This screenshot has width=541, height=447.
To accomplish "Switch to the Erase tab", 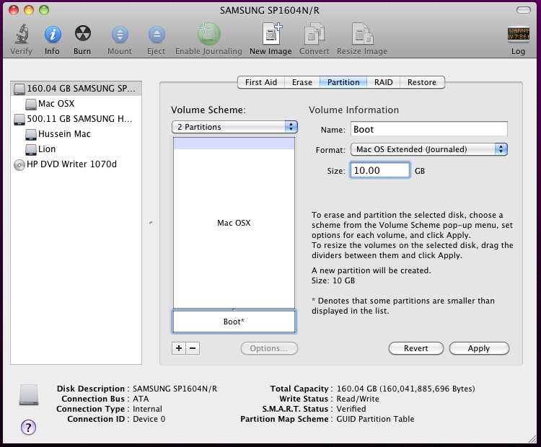I will click(x=302, y=82).
